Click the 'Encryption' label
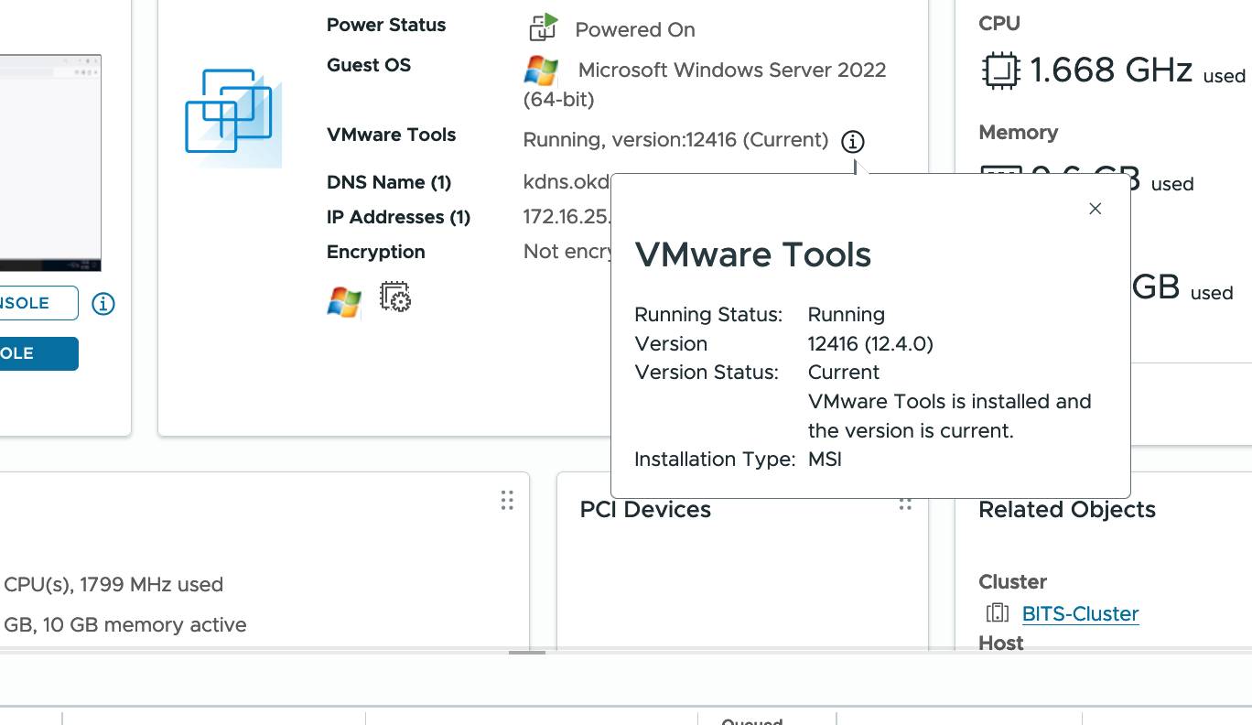This screenshot has height=725, width=1252. 376,252
